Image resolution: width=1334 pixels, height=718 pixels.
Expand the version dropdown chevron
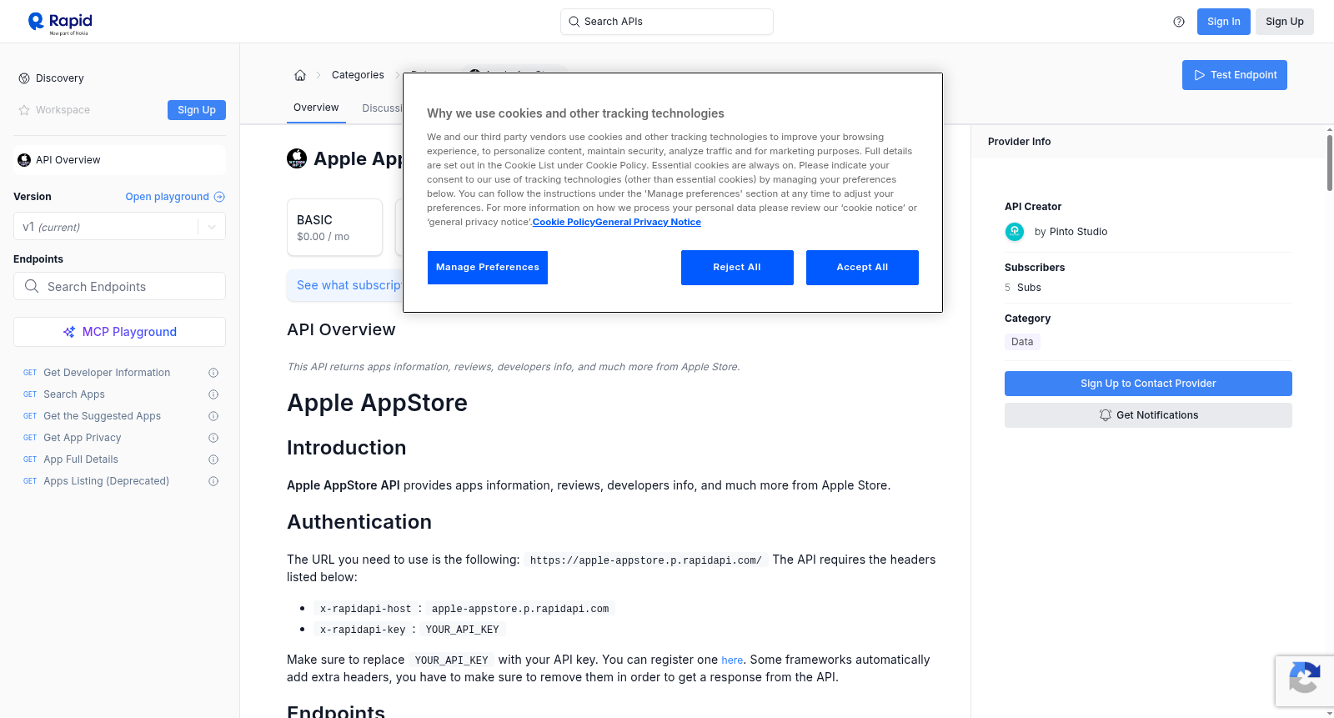coord(212,227)
